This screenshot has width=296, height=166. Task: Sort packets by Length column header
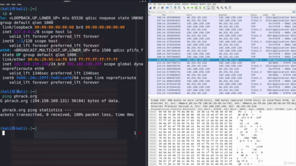[267, 15]
